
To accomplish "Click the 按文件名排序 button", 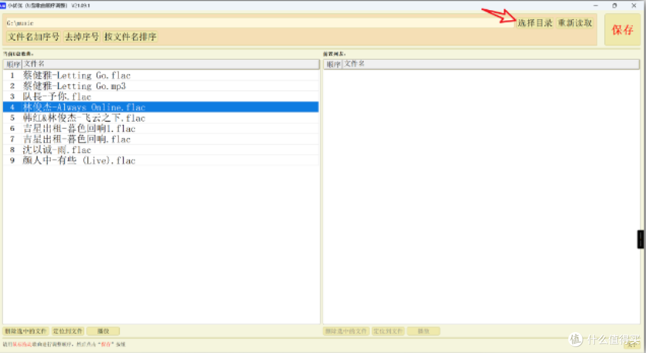I will (130, 36).
